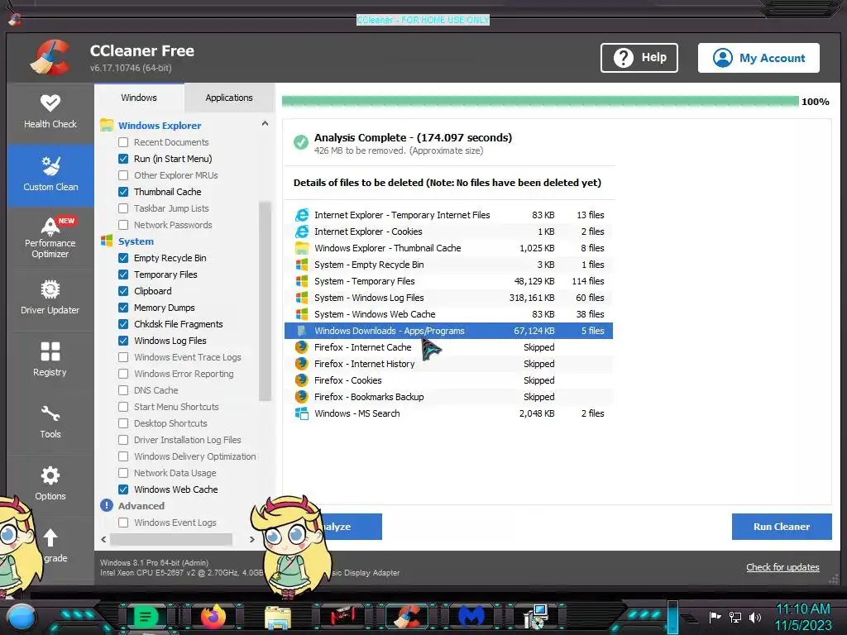The image size is (847, 635).
Task: Click the horizontal scroll left arrow
Action: click(103, 539)
